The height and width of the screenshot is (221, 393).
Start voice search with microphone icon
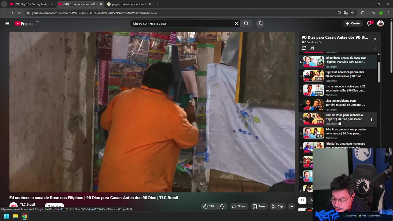pos(260,23)
